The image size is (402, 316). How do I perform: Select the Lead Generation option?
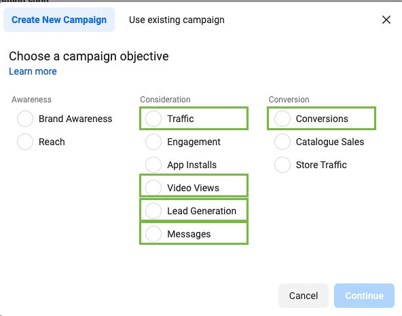153,211
